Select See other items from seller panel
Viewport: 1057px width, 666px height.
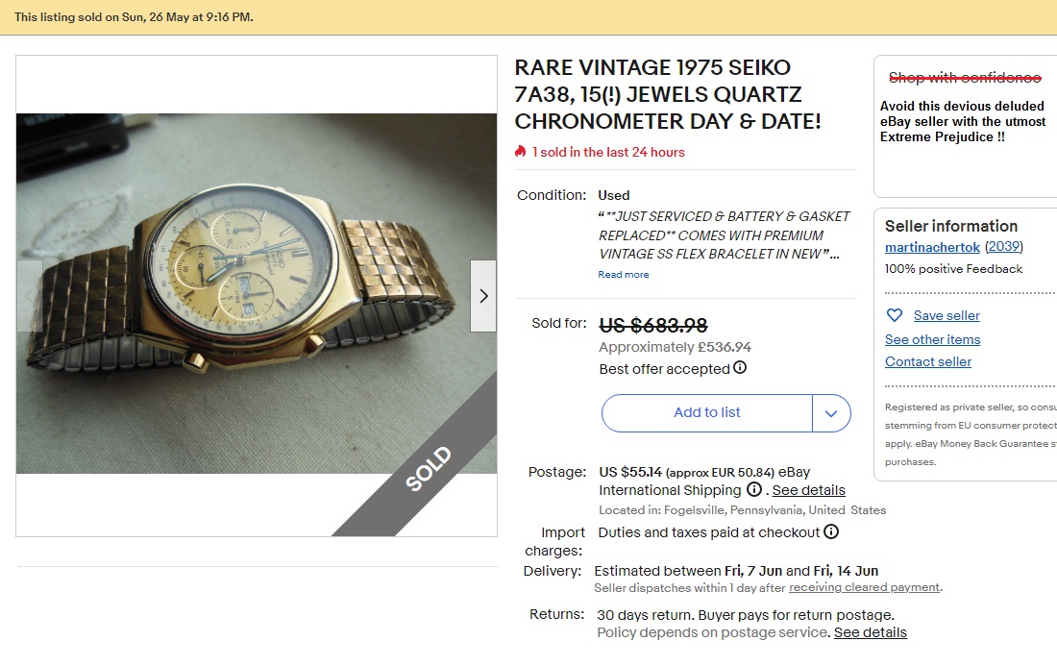932,338
